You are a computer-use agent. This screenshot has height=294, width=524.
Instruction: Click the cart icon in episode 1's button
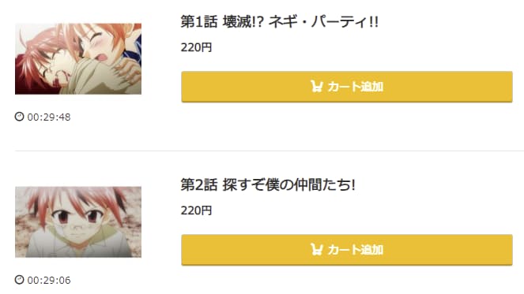click(x=316, y=87)
